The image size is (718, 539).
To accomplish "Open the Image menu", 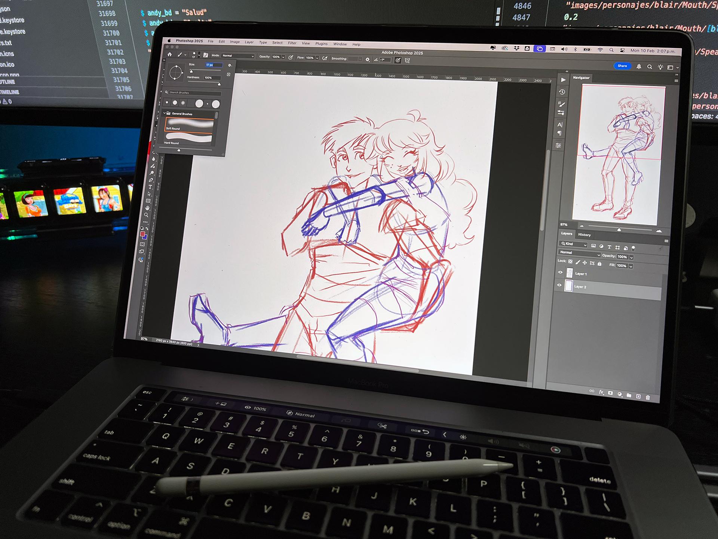I will [235, 42].
